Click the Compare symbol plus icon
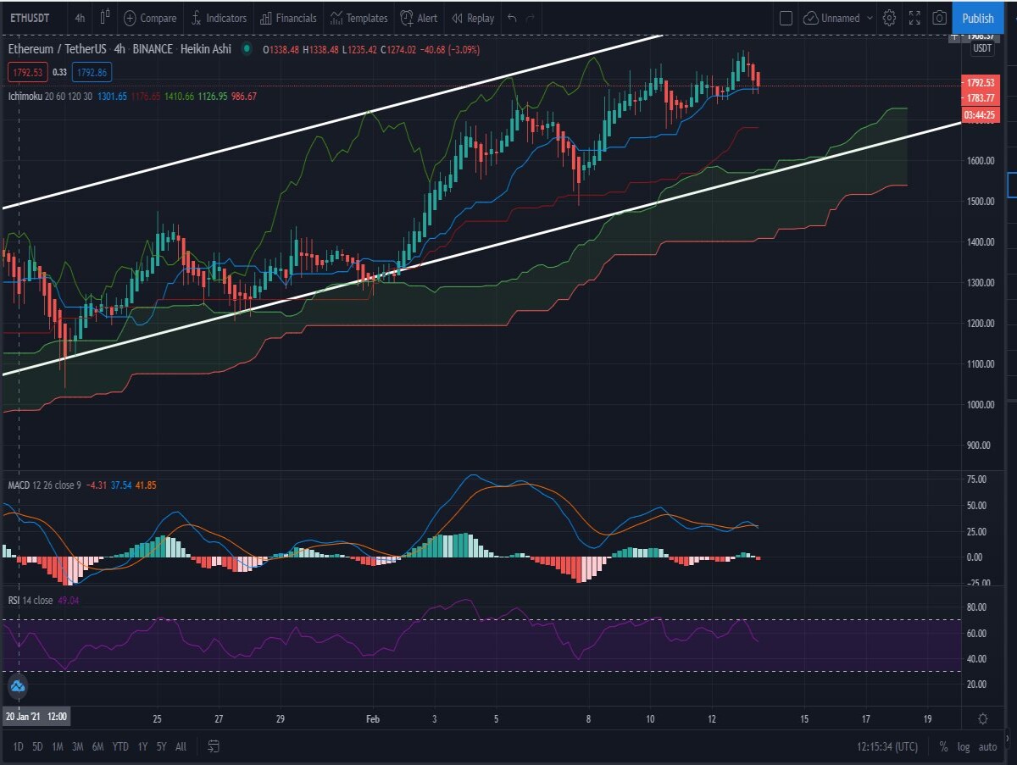The height and width of the screenshot is (765, 1017). [x=131, y=18]
